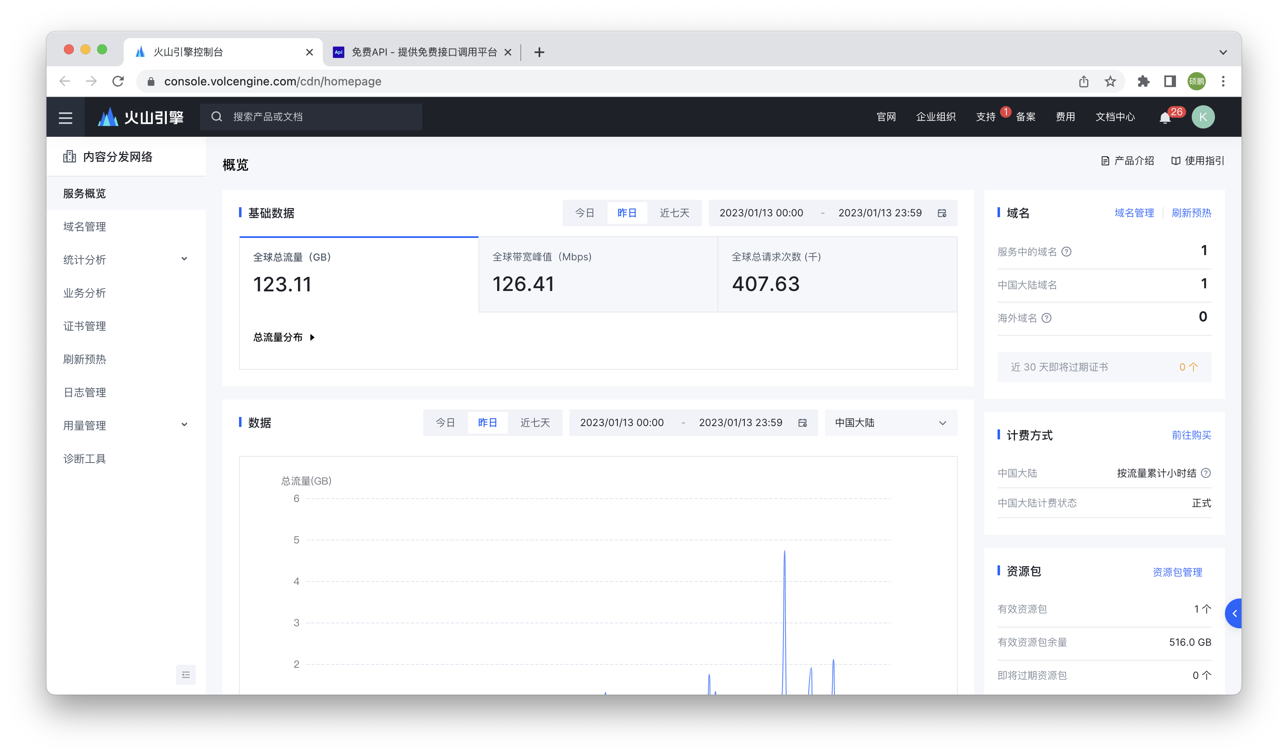Image resolution: width=1288 pixels, height=756 pixels.
Task: Click 刷新预热 link in 域名 card
Action: 1191,213
